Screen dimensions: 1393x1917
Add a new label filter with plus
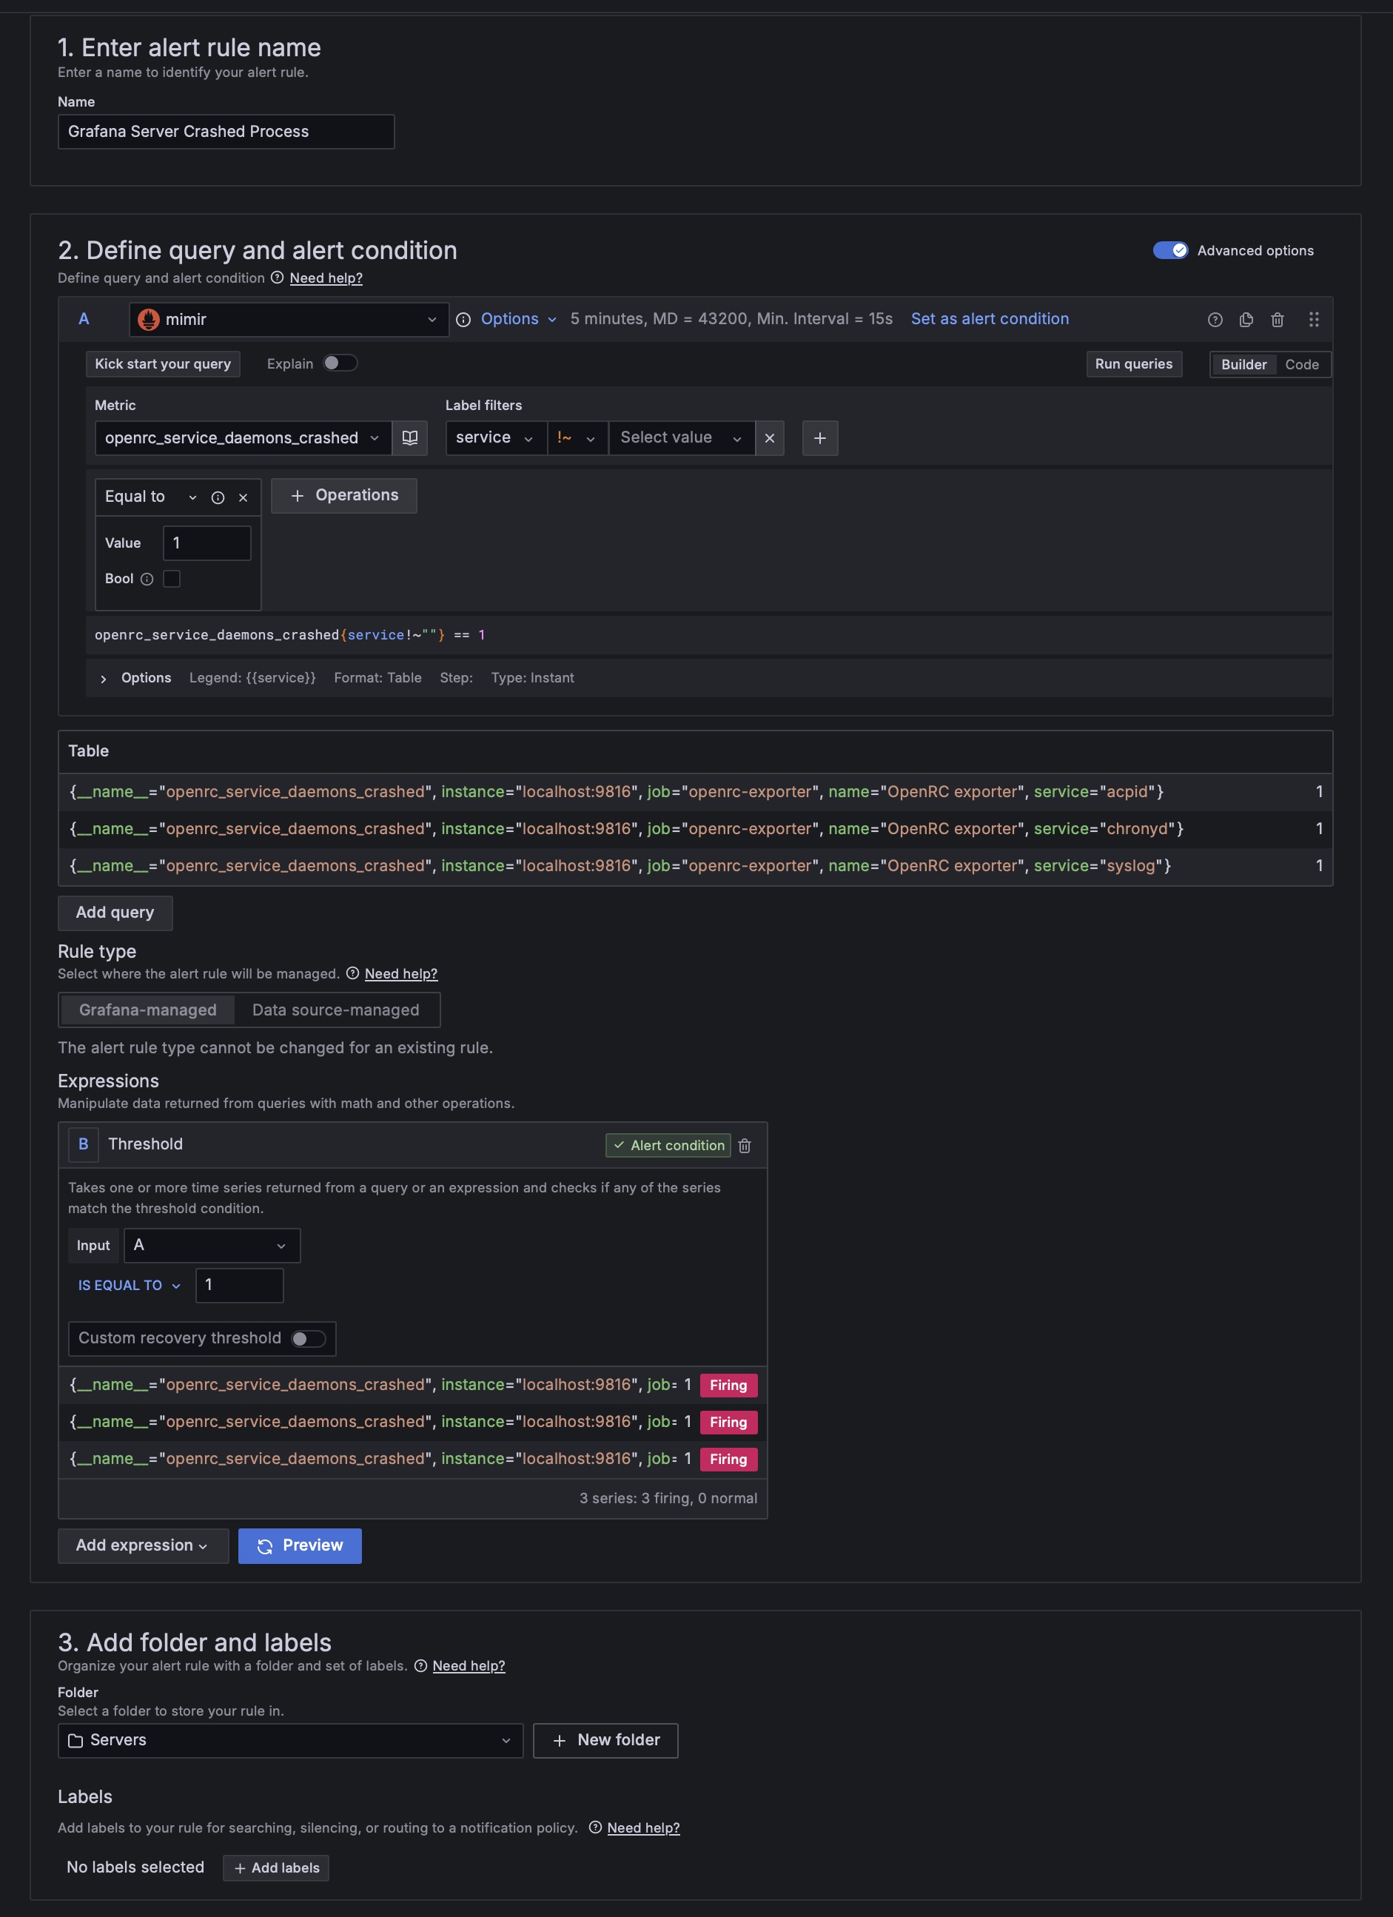click(x=820, y=438)
